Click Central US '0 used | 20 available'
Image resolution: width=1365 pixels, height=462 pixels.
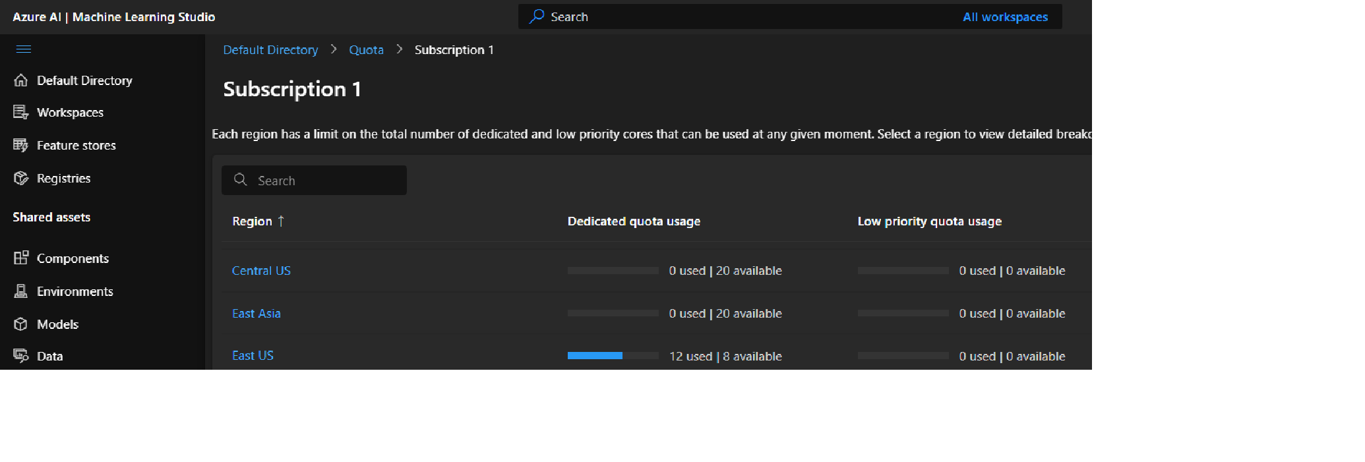(725, 271)
